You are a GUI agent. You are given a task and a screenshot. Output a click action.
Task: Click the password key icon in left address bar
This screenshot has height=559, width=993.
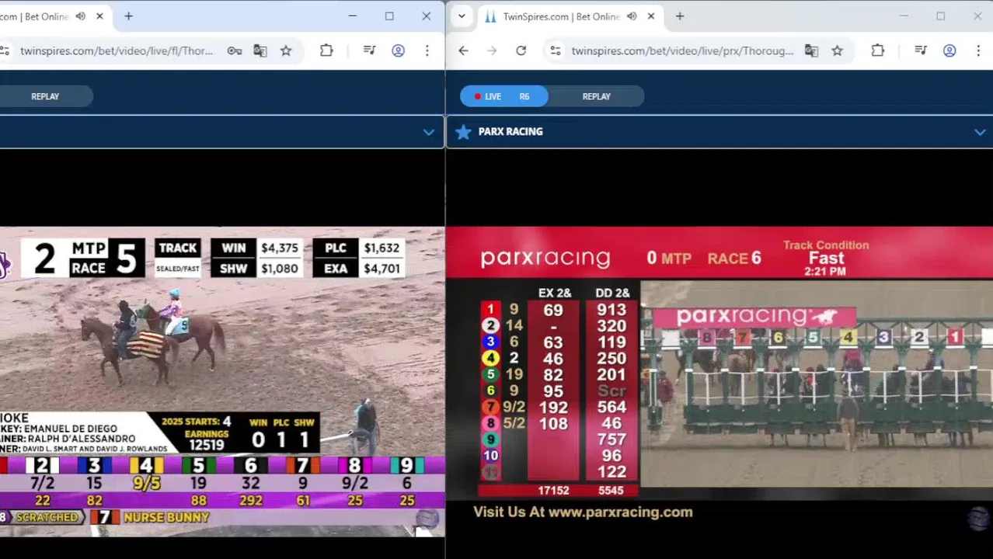coord(234,51)
